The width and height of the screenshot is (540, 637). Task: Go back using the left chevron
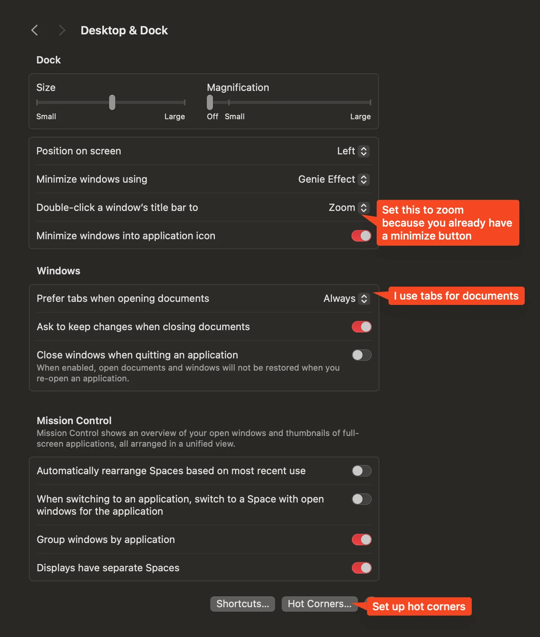tap(35, 30)
